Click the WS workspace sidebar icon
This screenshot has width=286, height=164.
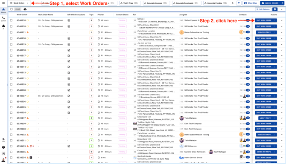pos(3,140)
